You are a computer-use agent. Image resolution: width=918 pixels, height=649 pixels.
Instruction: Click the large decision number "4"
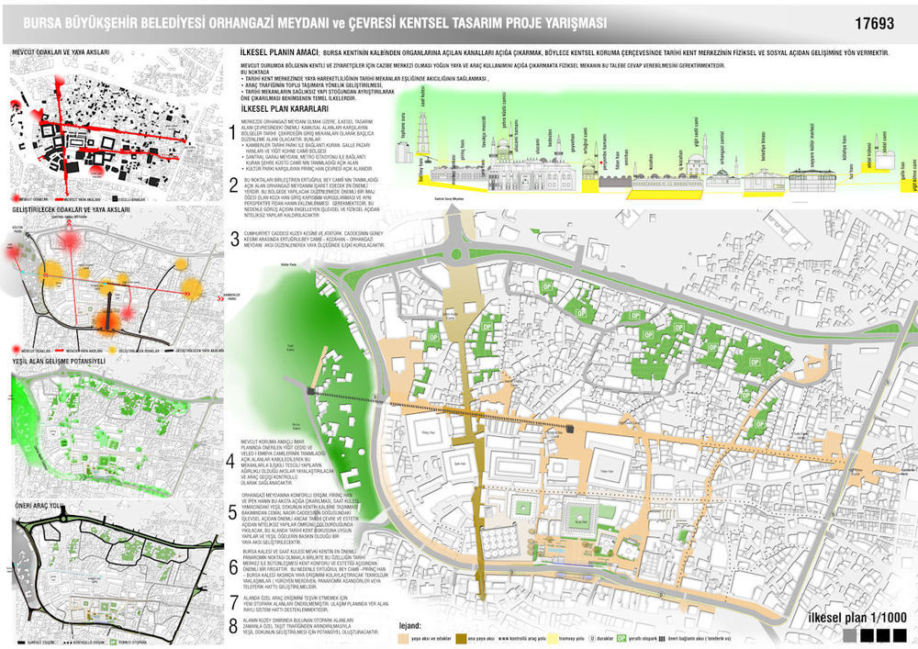pos(232,462)
